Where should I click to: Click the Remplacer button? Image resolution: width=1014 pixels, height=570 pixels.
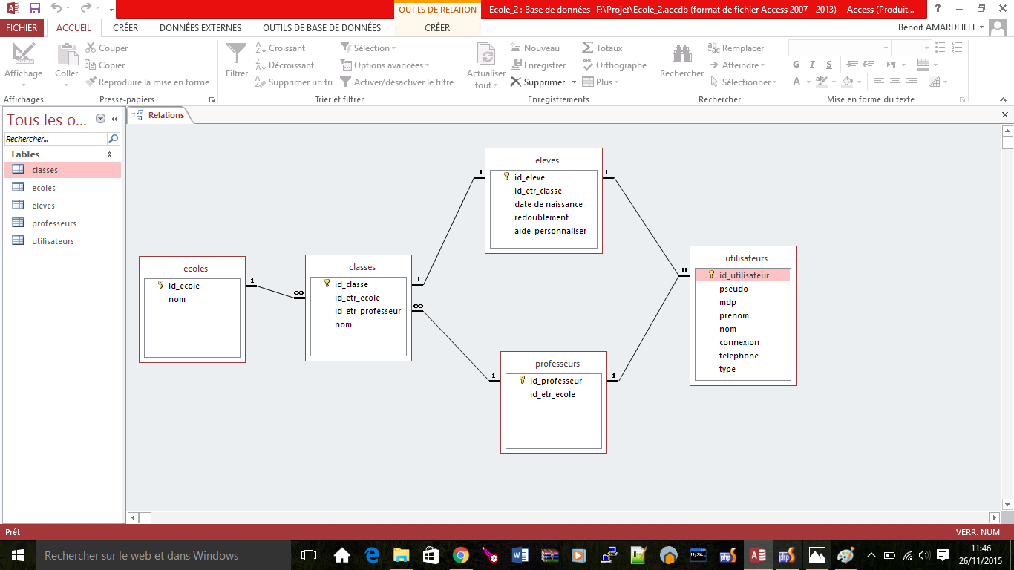click(736, 48)
